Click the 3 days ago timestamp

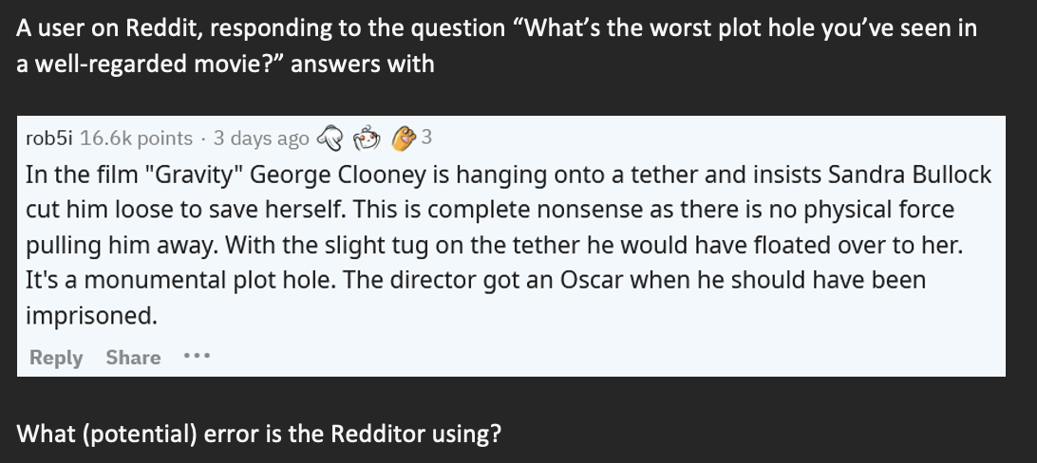[x=260, y=138]
